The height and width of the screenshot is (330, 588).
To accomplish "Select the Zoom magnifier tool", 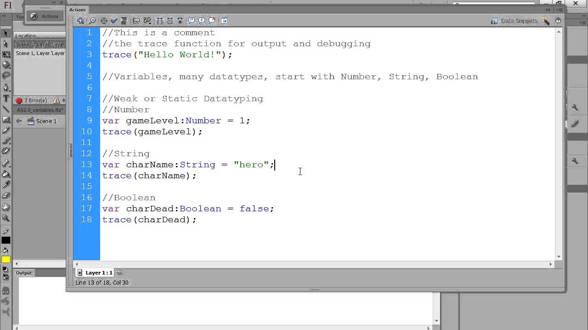I will coord(6,218).
